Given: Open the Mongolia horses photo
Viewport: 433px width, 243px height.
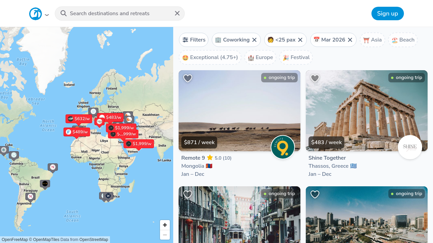Looking at the screenshot, I should [x=240, y=111].
